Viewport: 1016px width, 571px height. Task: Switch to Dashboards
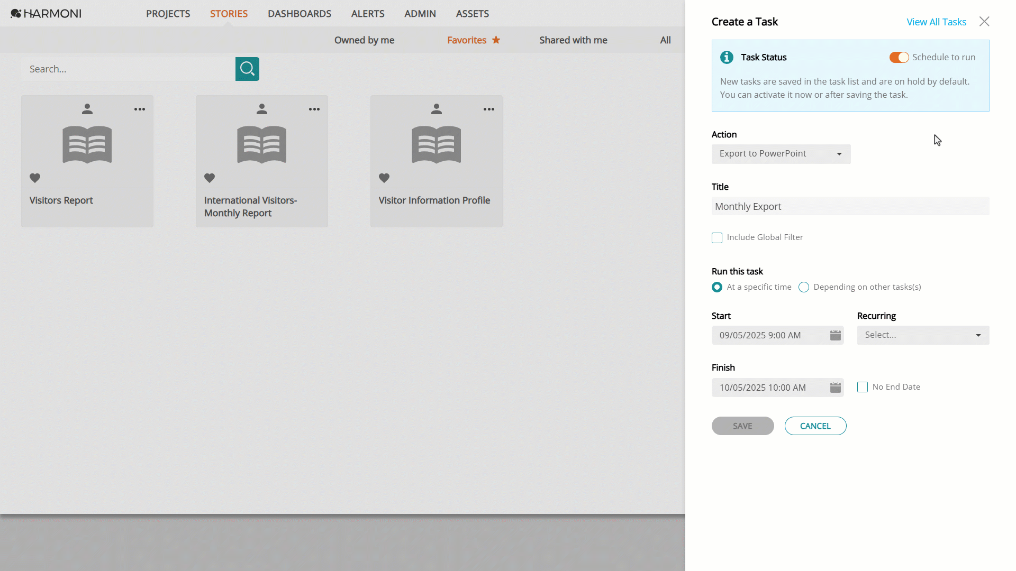[300, 14]
